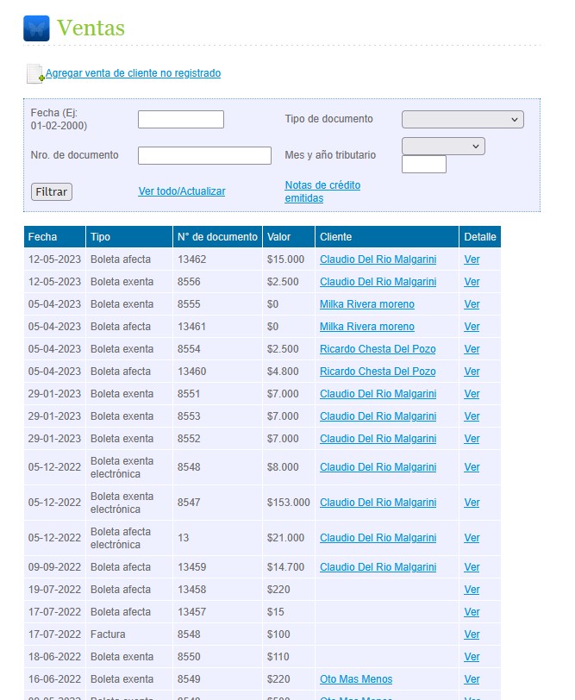This screenshot has width=575, height=700.
Task: Open Agregar venta de cliente no registrado
Action: click(x=133, y=72)
